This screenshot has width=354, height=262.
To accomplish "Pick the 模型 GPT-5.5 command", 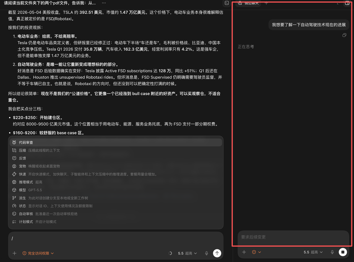I will [x=116, y=190].
